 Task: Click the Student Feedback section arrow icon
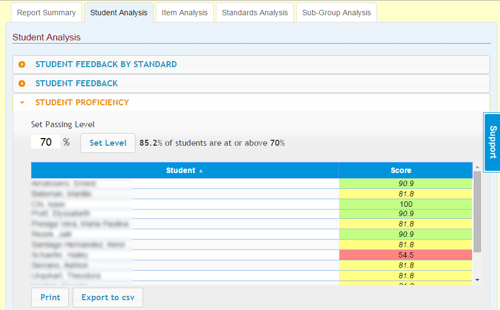pos(22,84)
